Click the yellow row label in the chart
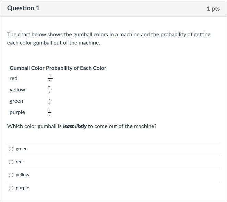227x202 pixels. point(17,90)
